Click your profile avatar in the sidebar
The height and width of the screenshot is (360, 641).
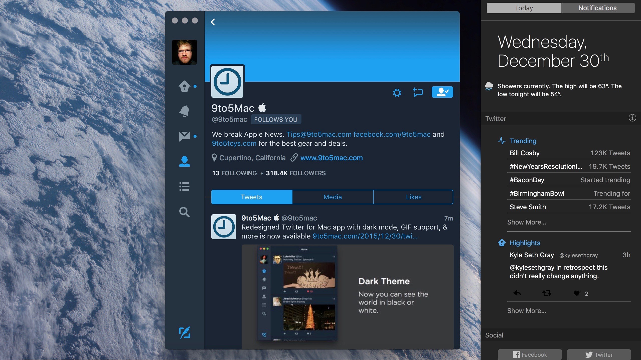(185, 52)
